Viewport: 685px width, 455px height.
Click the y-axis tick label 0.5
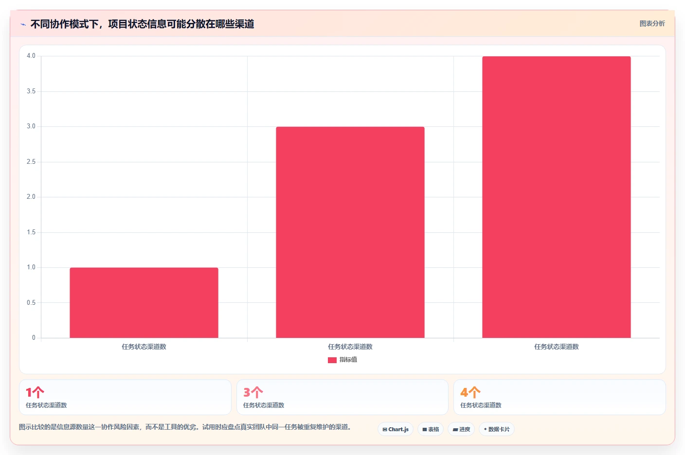point(31,303)
